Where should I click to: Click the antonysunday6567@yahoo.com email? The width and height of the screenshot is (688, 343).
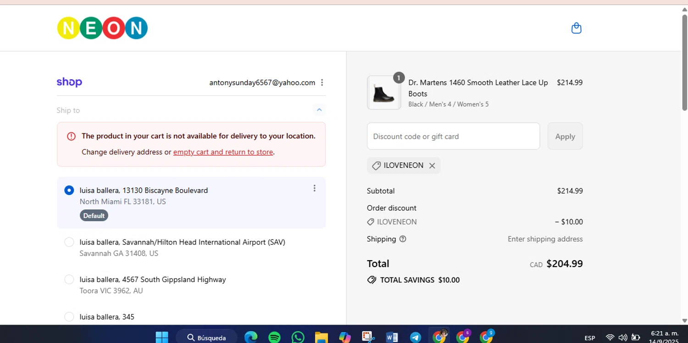click(x=262, y=82)
